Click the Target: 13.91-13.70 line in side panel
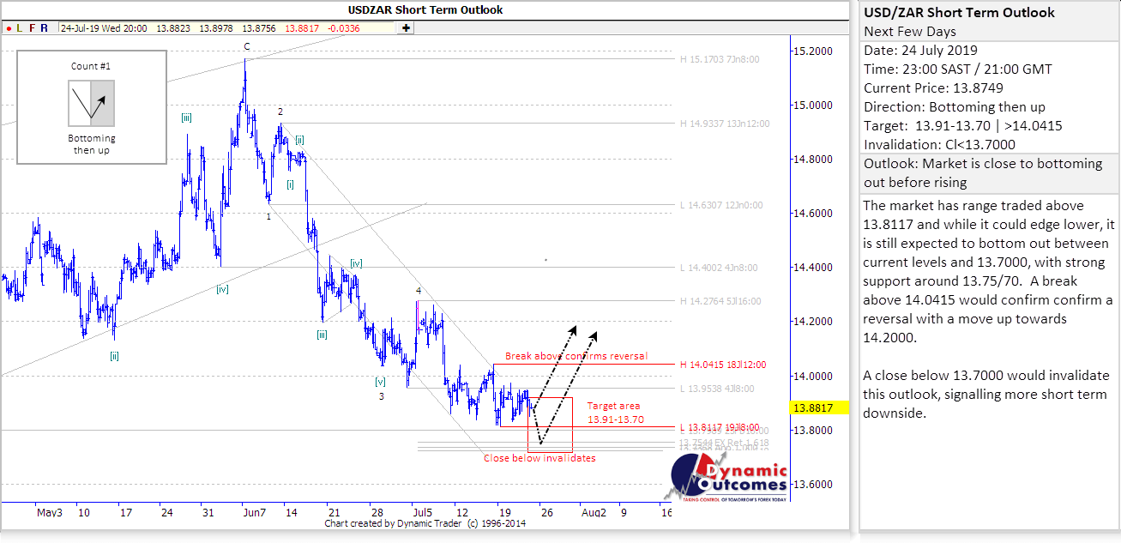Viewport: 1121px width, 543px height. [963, 125]
